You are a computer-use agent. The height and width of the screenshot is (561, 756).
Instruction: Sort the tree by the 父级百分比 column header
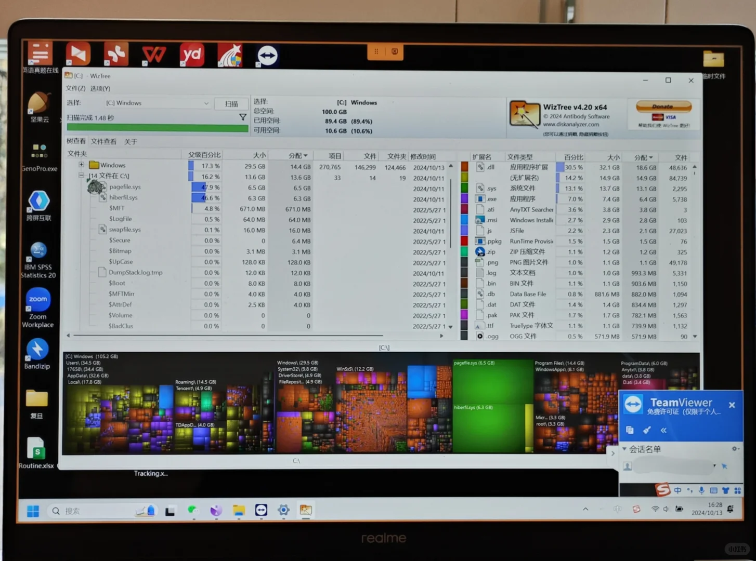tap(204, 155)
